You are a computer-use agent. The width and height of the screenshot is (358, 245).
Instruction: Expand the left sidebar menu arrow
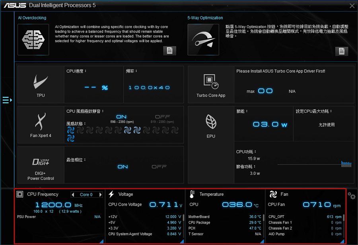6,100
